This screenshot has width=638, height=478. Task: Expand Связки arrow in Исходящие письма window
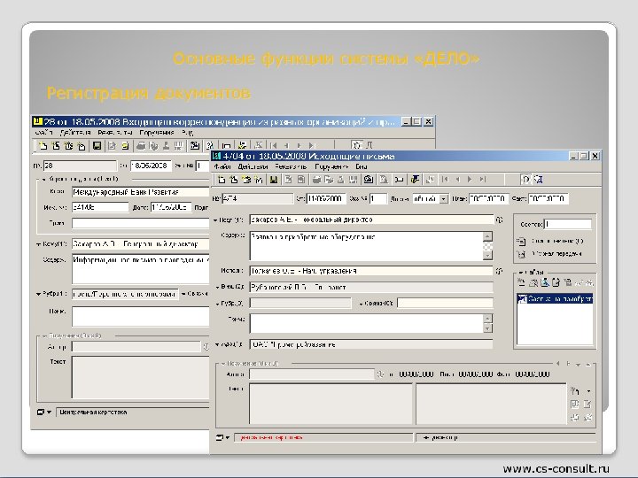tap(362, 304)
